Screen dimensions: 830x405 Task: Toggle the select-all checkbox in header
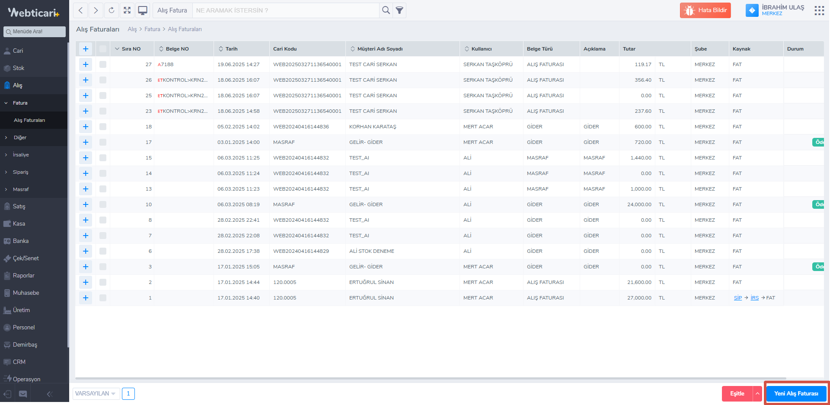tap(103, 49)
